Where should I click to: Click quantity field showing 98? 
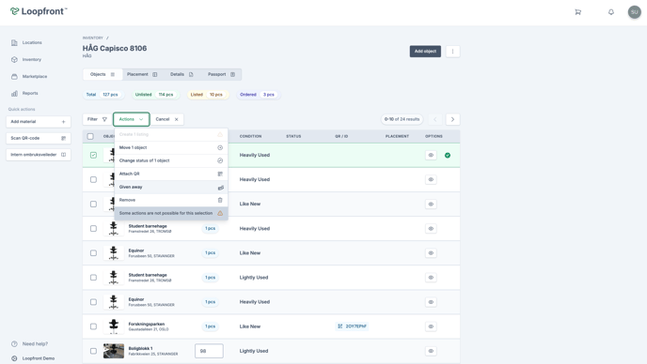[x=209, y=351]
